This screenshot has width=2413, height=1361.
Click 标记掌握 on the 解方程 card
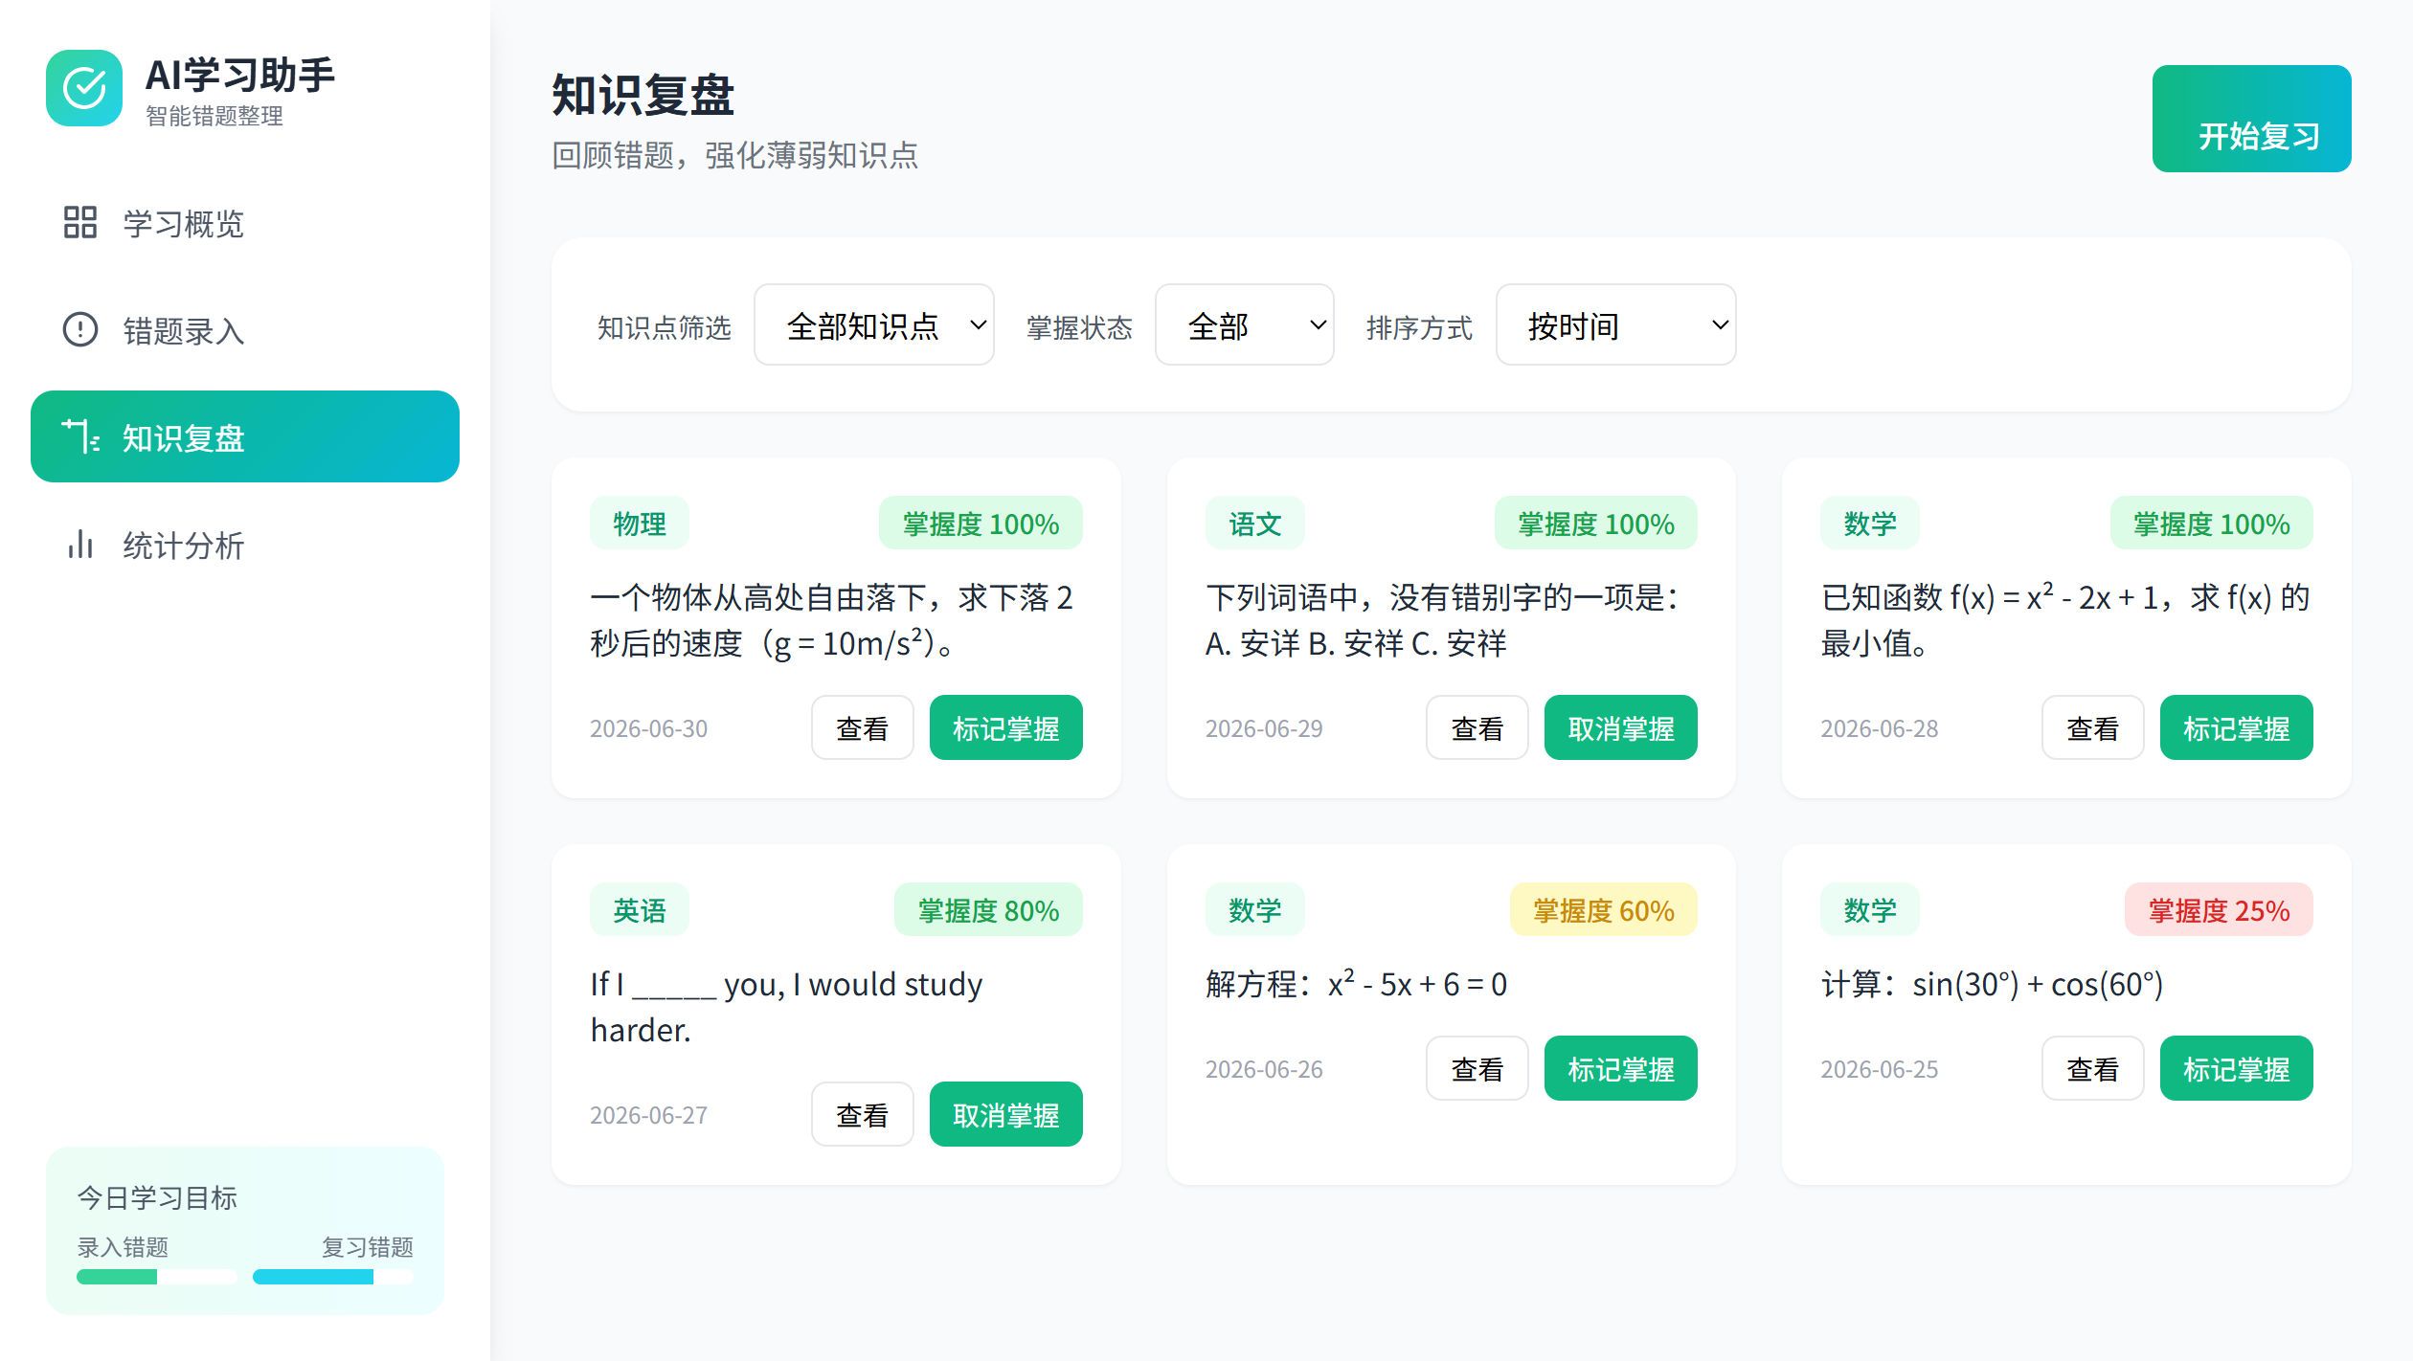(1621, 1068)
